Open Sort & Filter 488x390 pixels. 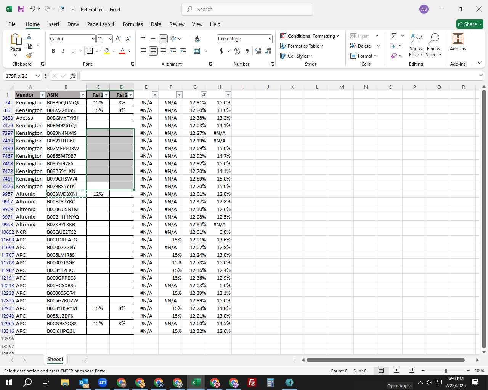[416, 45]
